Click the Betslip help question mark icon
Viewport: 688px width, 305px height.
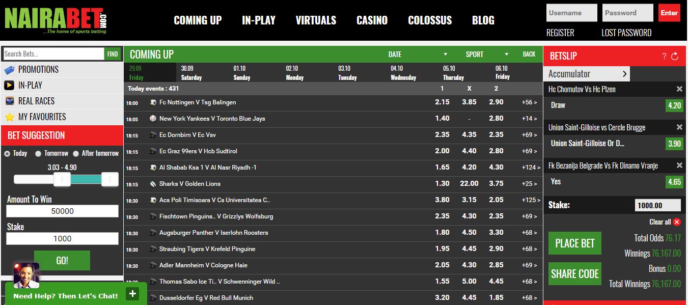tap(664, 56)
